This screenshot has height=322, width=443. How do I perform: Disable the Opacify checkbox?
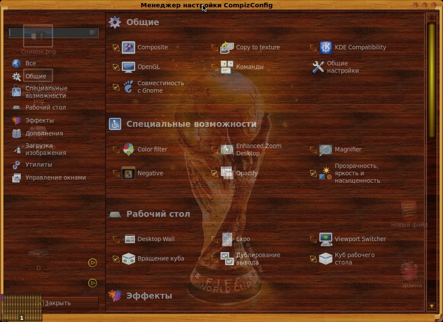[215, 173]
